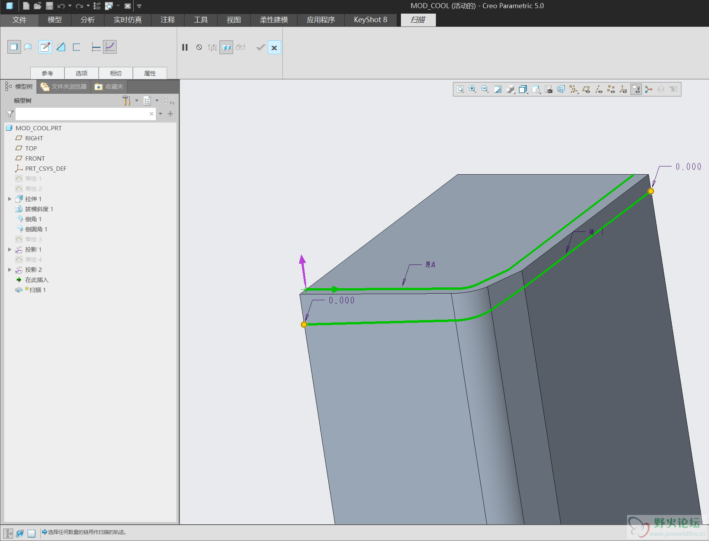Click the Close window icon in quick access
Image resolution: width=709 pixels, height=541 pixels.
pos(127,6)
